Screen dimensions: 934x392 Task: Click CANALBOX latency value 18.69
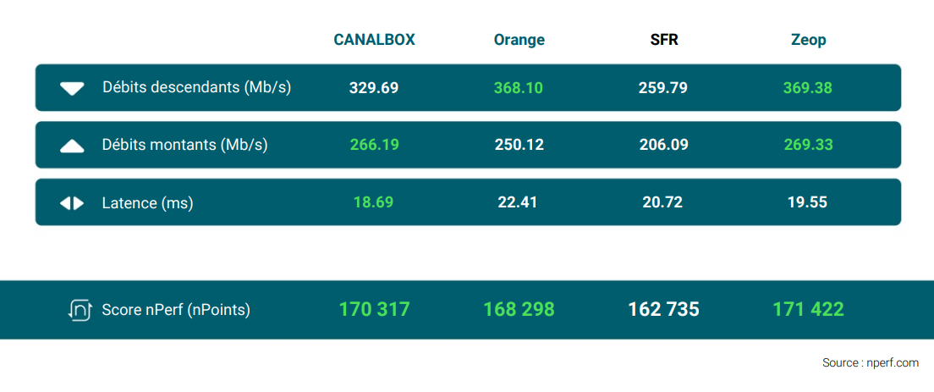[x=374, y=202]
